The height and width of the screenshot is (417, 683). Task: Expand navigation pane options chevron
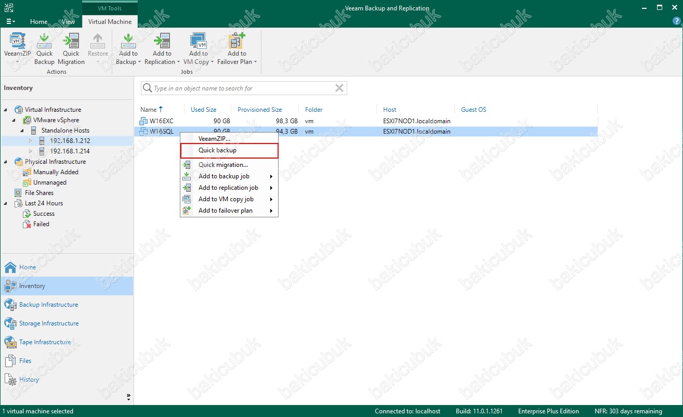click(x=128, y=397)
